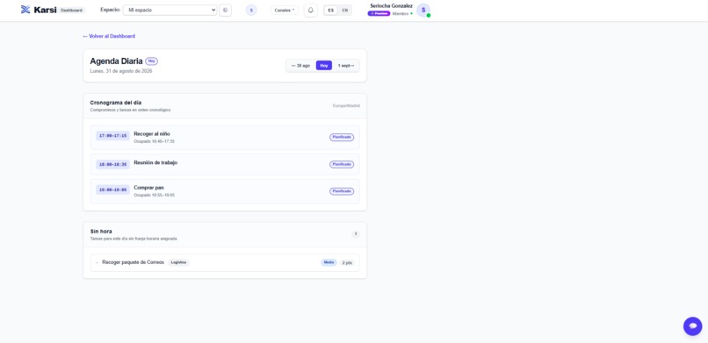The width and height of the screenshot is (708, 343).
Task: Click the 'Cronograma del día' heading
Action: click(116, 103)
